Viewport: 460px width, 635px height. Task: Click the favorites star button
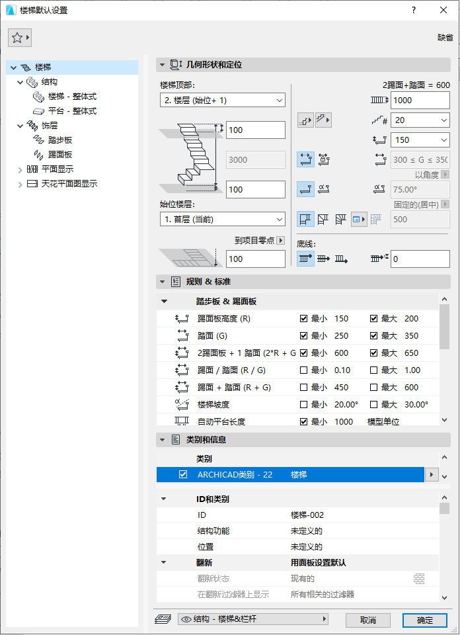pos(20,38)
